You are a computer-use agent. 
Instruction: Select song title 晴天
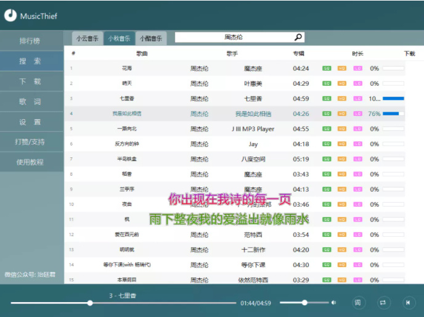(x=127, y=83)
